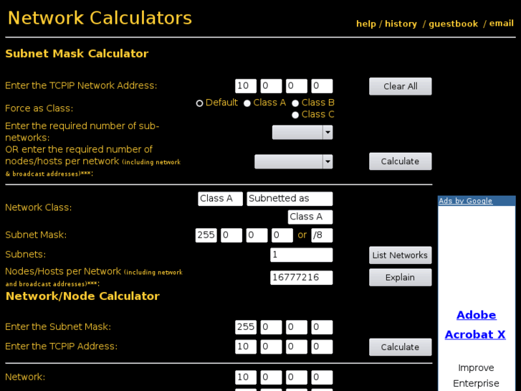Open the guestbook link
The image size is (521, 391).
[453, 24]
